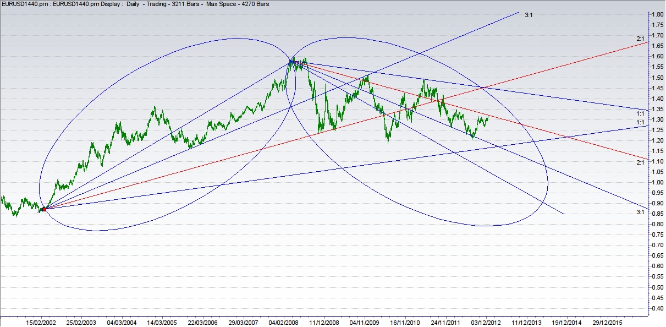Click the 11/12/2008 date label
This screenshot has width=666, height=327.
click(323, 322)
